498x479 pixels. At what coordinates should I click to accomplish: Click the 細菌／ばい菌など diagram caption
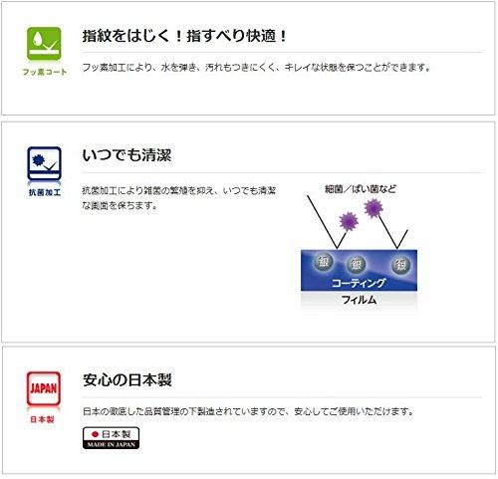pos(361,189)
